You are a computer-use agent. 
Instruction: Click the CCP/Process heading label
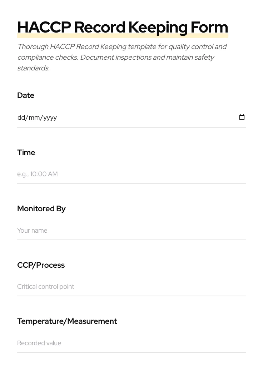[41, 265]
